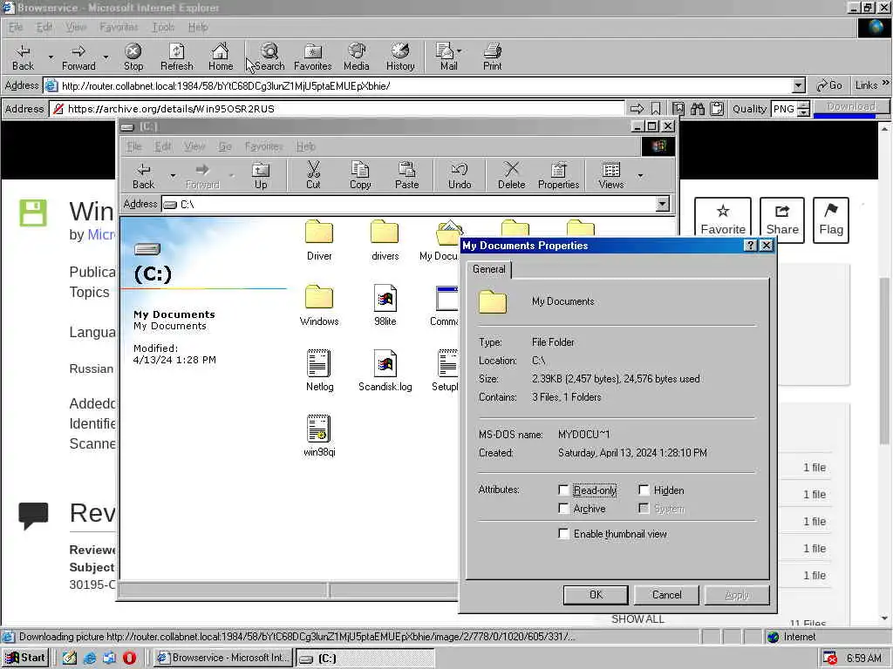Toggle the Read-only attribute checkbox

click(x=563, y=490)
